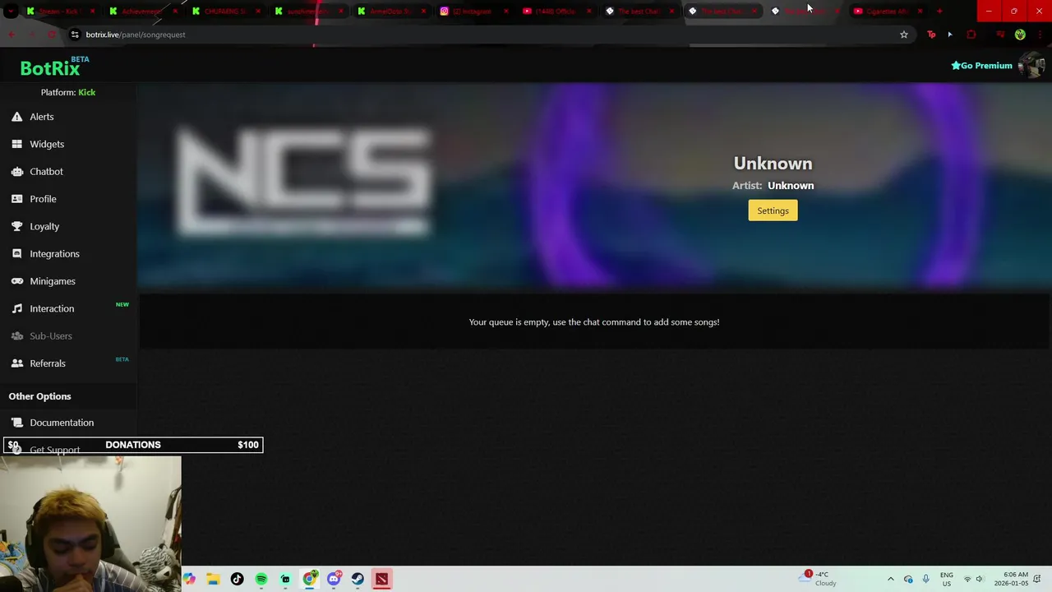
Task: Click Go Premium in the header
Action: pyautogui.click(x=981, y=66)
